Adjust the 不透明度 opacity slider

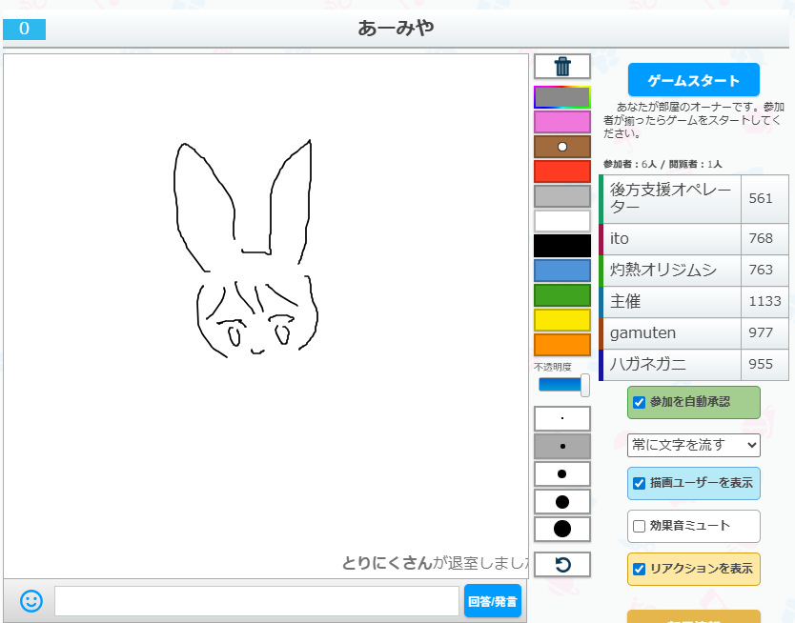click(563, 385)
